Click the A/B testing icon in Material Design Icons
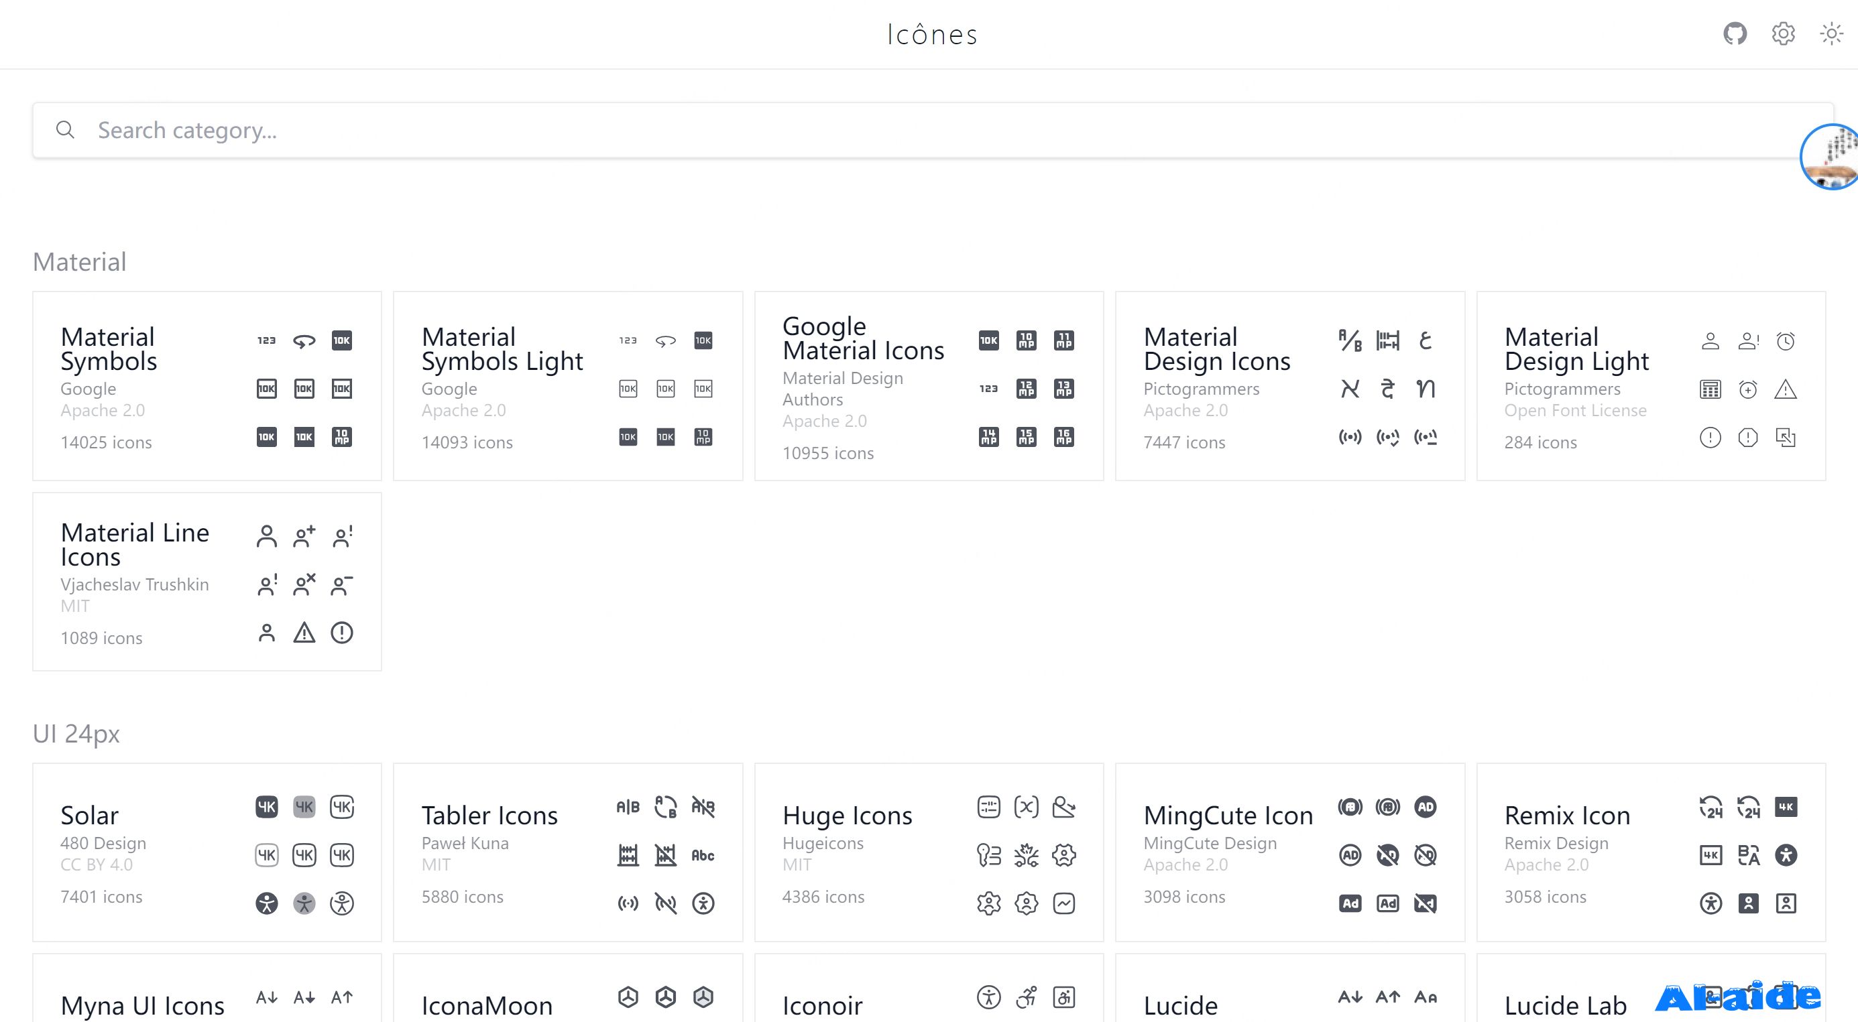1858x1022 pixels. coord(1350,340)
